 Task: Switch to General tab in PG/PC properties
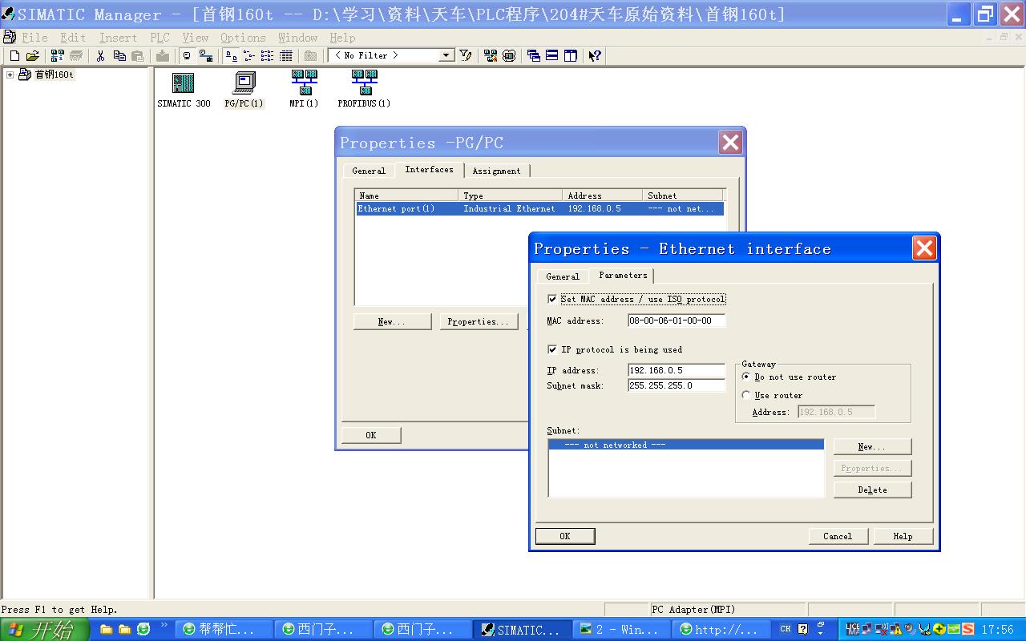pyautogui.click(x=369, y=171)
